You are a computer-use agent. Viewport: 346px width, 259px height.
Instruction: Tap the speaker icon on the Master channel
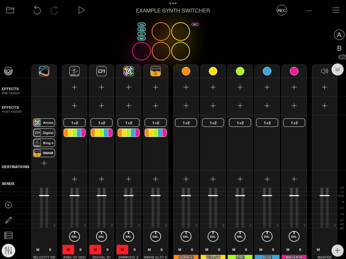pyautogui.click(x=324, y=71)
